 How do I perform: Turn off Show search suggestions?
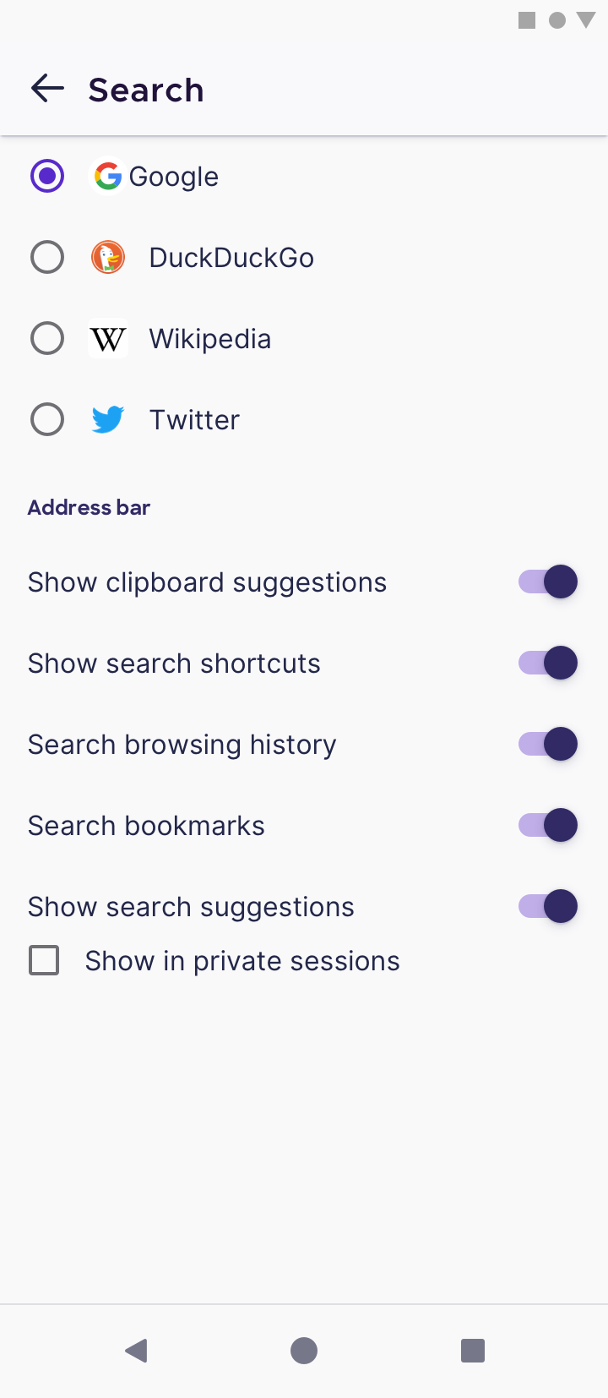[x=547, y=906]
